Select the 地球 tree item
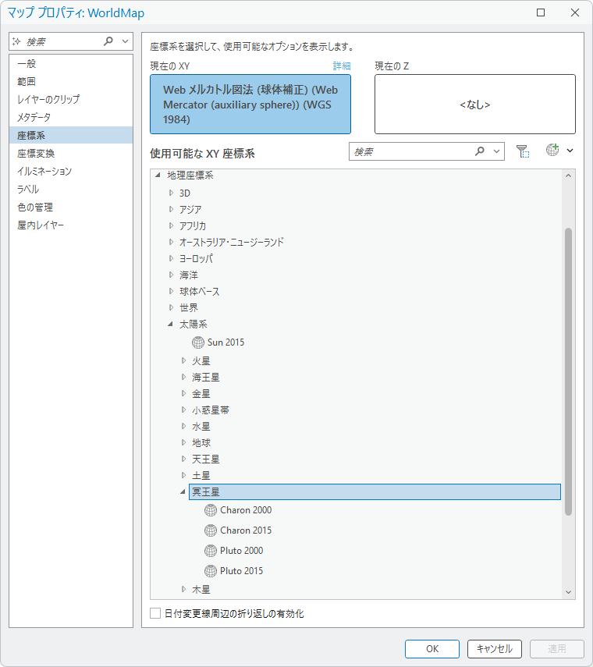 pyautogui.click(x=201, y=443)
